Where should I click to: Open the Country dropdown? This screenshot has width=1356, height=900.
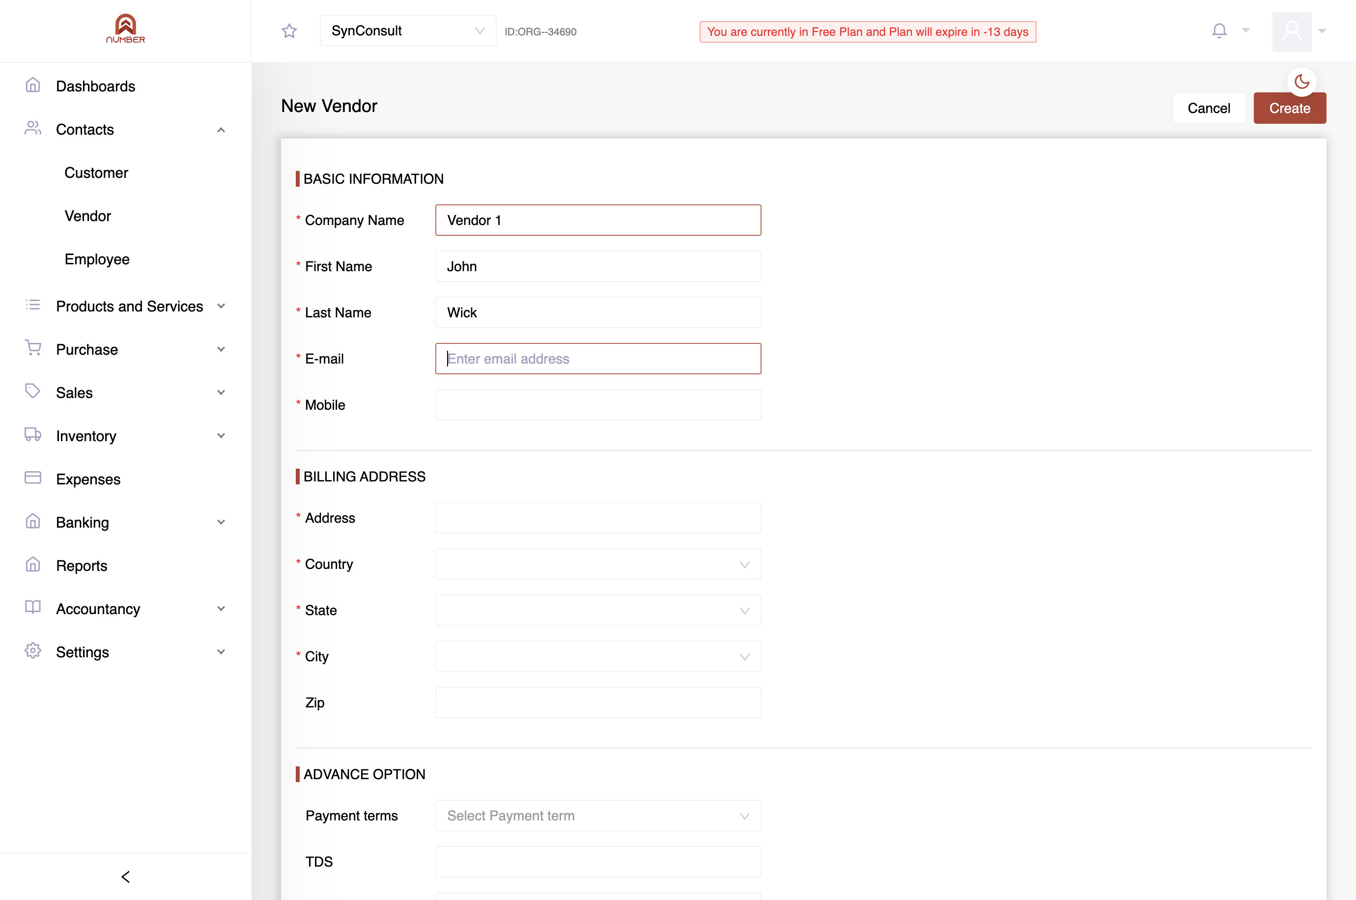point(598,564)
